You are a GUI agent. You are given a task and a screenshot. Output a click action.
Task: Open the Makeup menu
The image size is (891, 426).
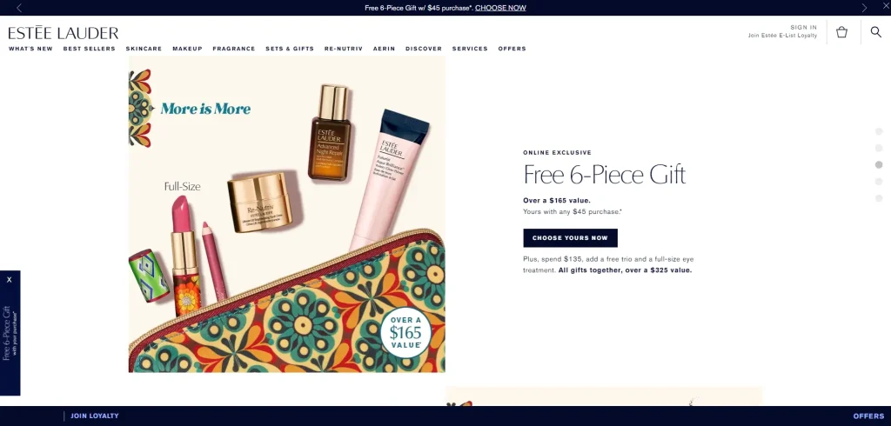188,49
